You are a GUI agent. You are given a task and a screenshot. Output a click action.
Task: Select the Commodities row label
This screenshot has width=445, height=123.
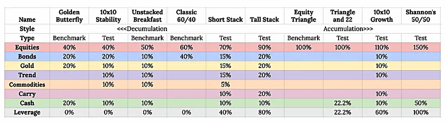(27, 85)
